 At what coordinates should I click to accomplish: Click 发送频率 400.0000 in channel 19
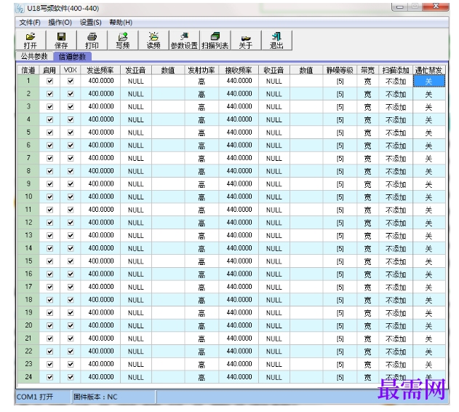pyautogui.click(x=100, y=313)
